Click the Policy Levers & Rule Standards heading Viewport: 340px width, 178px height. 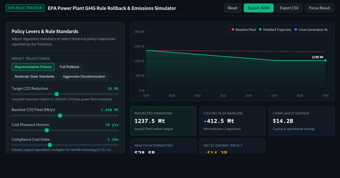pyautogui.click(x=45, y=31)
